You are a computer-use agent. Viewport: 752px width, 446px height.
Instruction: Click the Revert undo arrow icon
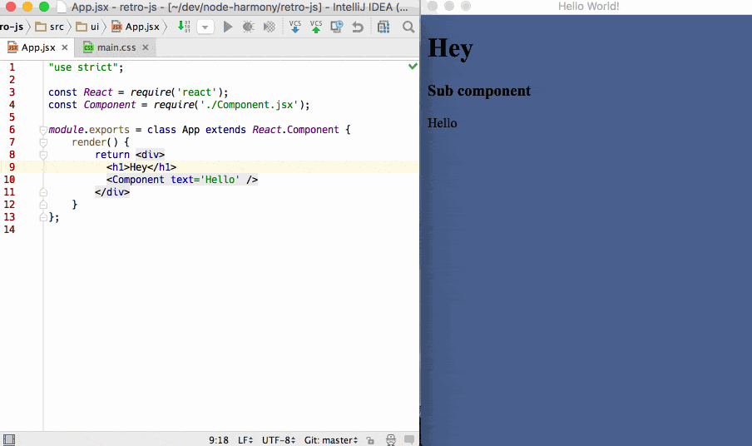click(358, 27)
